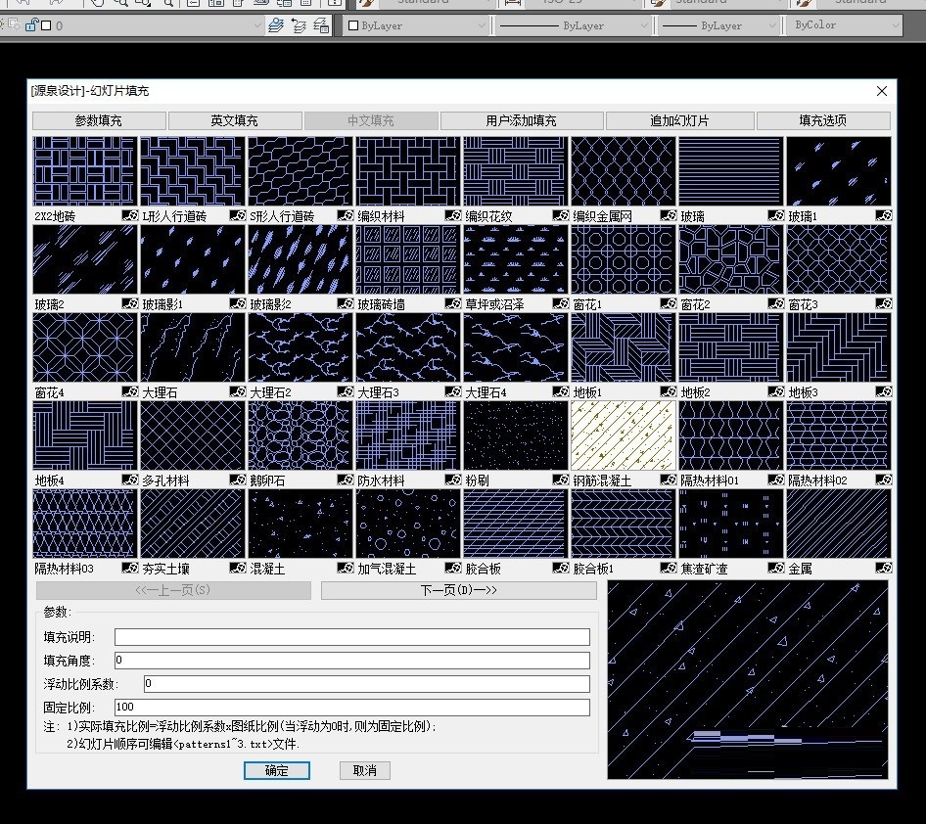Switch to the 英文填充 tab

click(235, 120)
